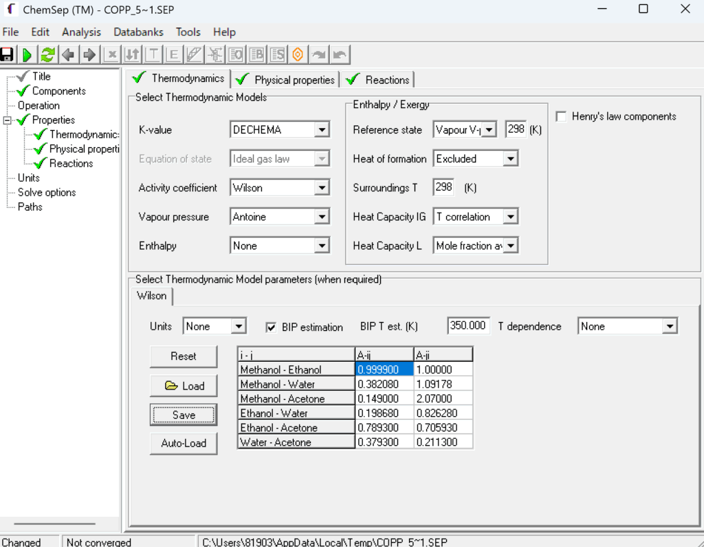Open the File menu
Screen dimensions: 704x547
10,32
